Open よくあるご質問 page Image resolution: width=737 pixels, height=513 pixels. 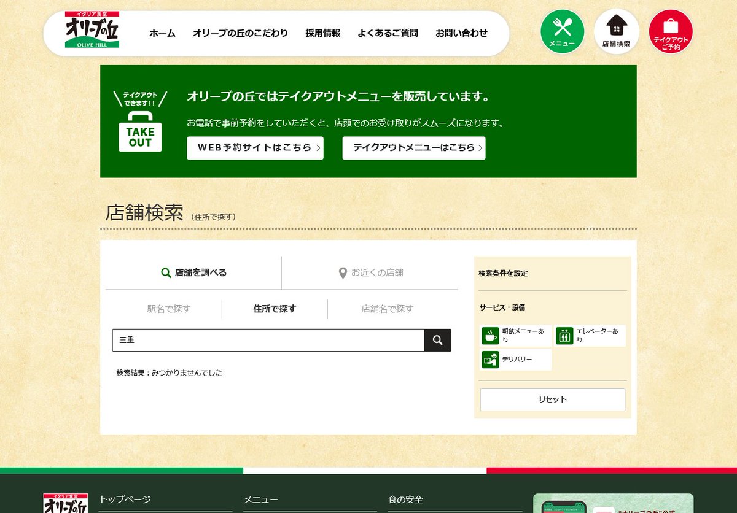[388, 33]
